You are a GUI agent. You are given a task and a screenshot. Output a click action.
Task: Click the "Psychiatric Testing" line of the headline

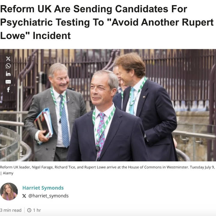106,22
